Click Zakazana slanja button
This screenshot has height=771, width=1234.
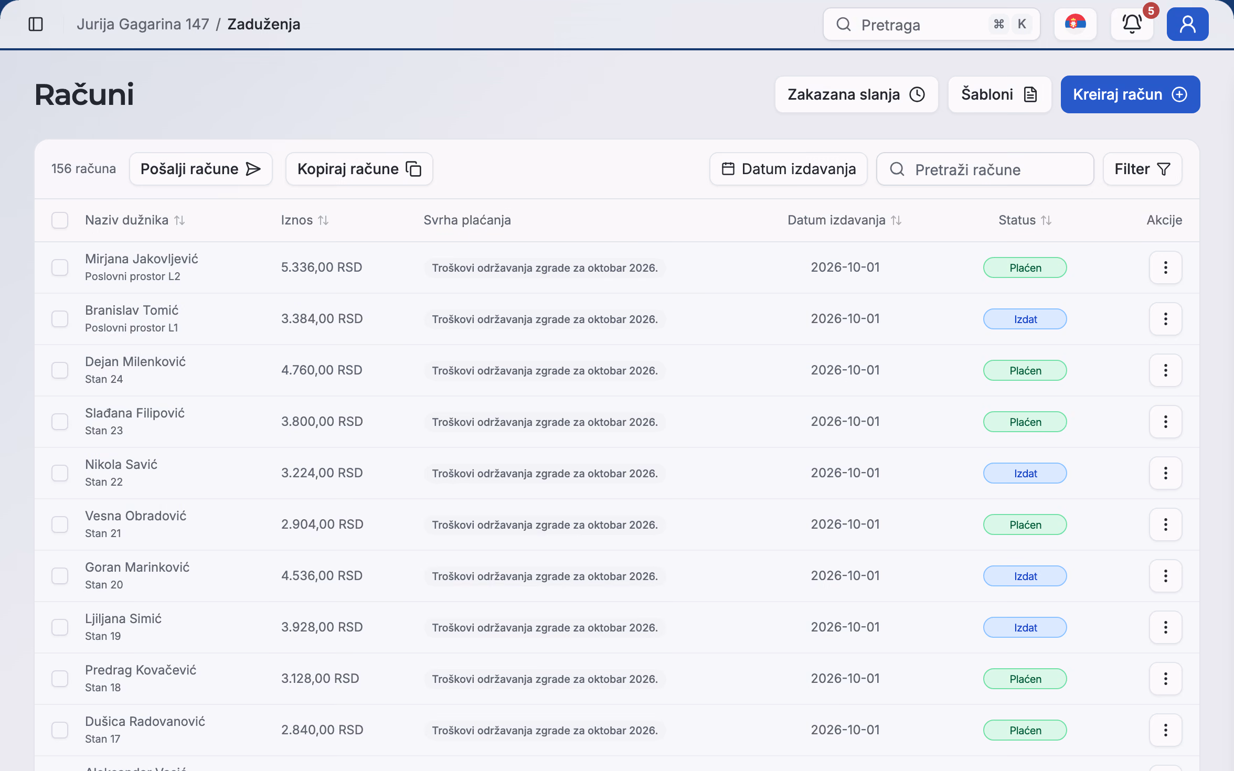(856, 94)
